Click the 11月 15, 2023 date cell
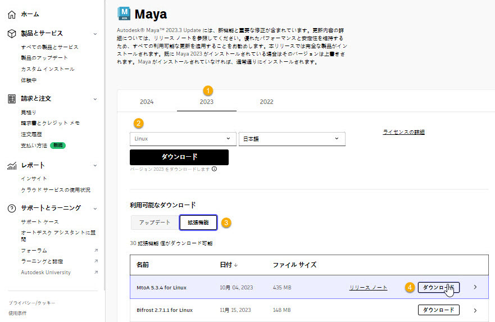 click(235, 310)
